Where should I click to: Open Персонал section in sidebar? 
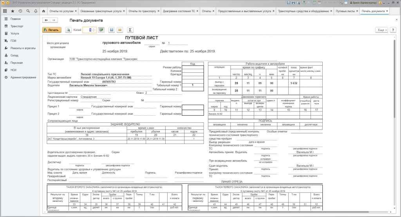click(x=20, y=63)
